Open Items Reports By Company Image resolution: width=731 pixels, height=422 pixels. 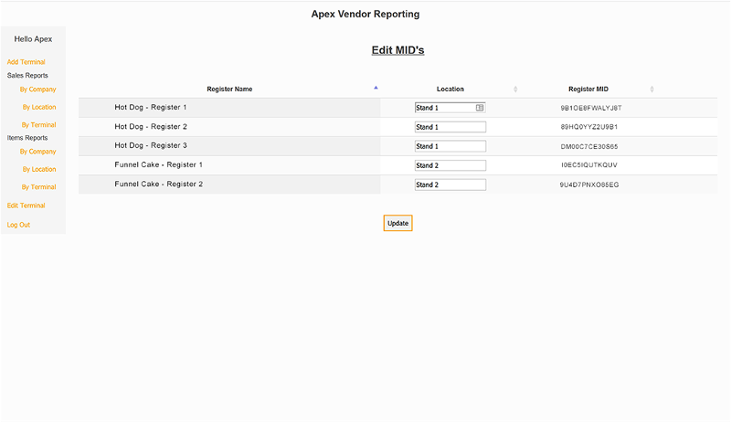pyautogui.click(x=37, y=152)
